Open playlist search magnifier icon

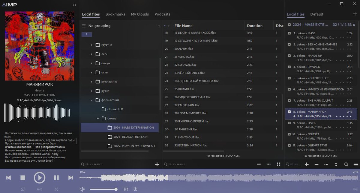click(346, 164)
